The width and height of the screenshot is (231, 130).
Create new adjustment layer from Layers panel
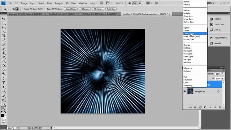205,107
